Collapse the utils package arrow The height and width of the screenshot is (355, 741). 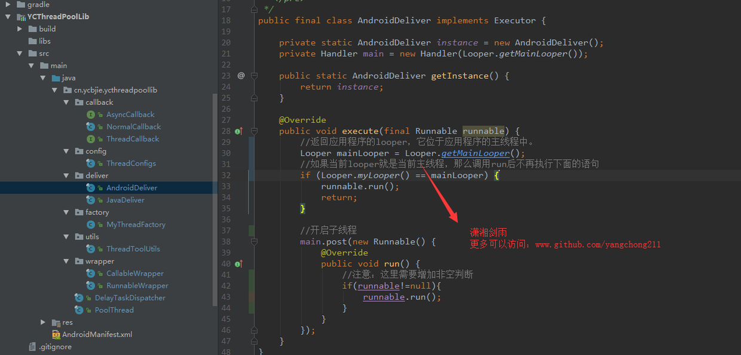coord(66,237)
